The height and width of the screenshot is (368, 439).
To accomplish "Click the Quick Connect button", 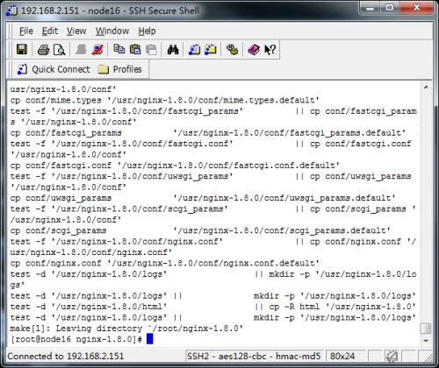I will [54, 69].
